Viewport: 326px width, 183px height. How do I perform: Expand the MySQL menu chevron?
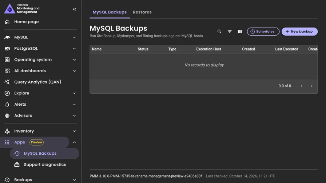[74, 37]
